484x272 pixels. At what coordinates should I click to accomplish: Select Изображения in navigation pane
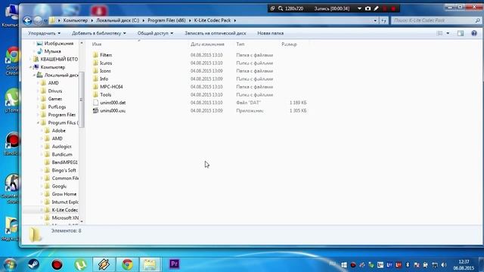click(59, 44)
